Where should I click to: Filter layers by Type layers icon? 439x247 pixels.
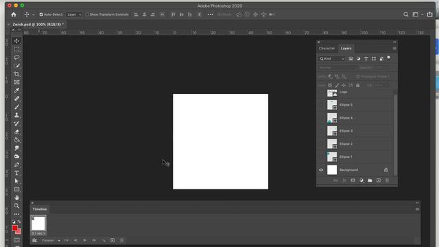tap(366, 58)
